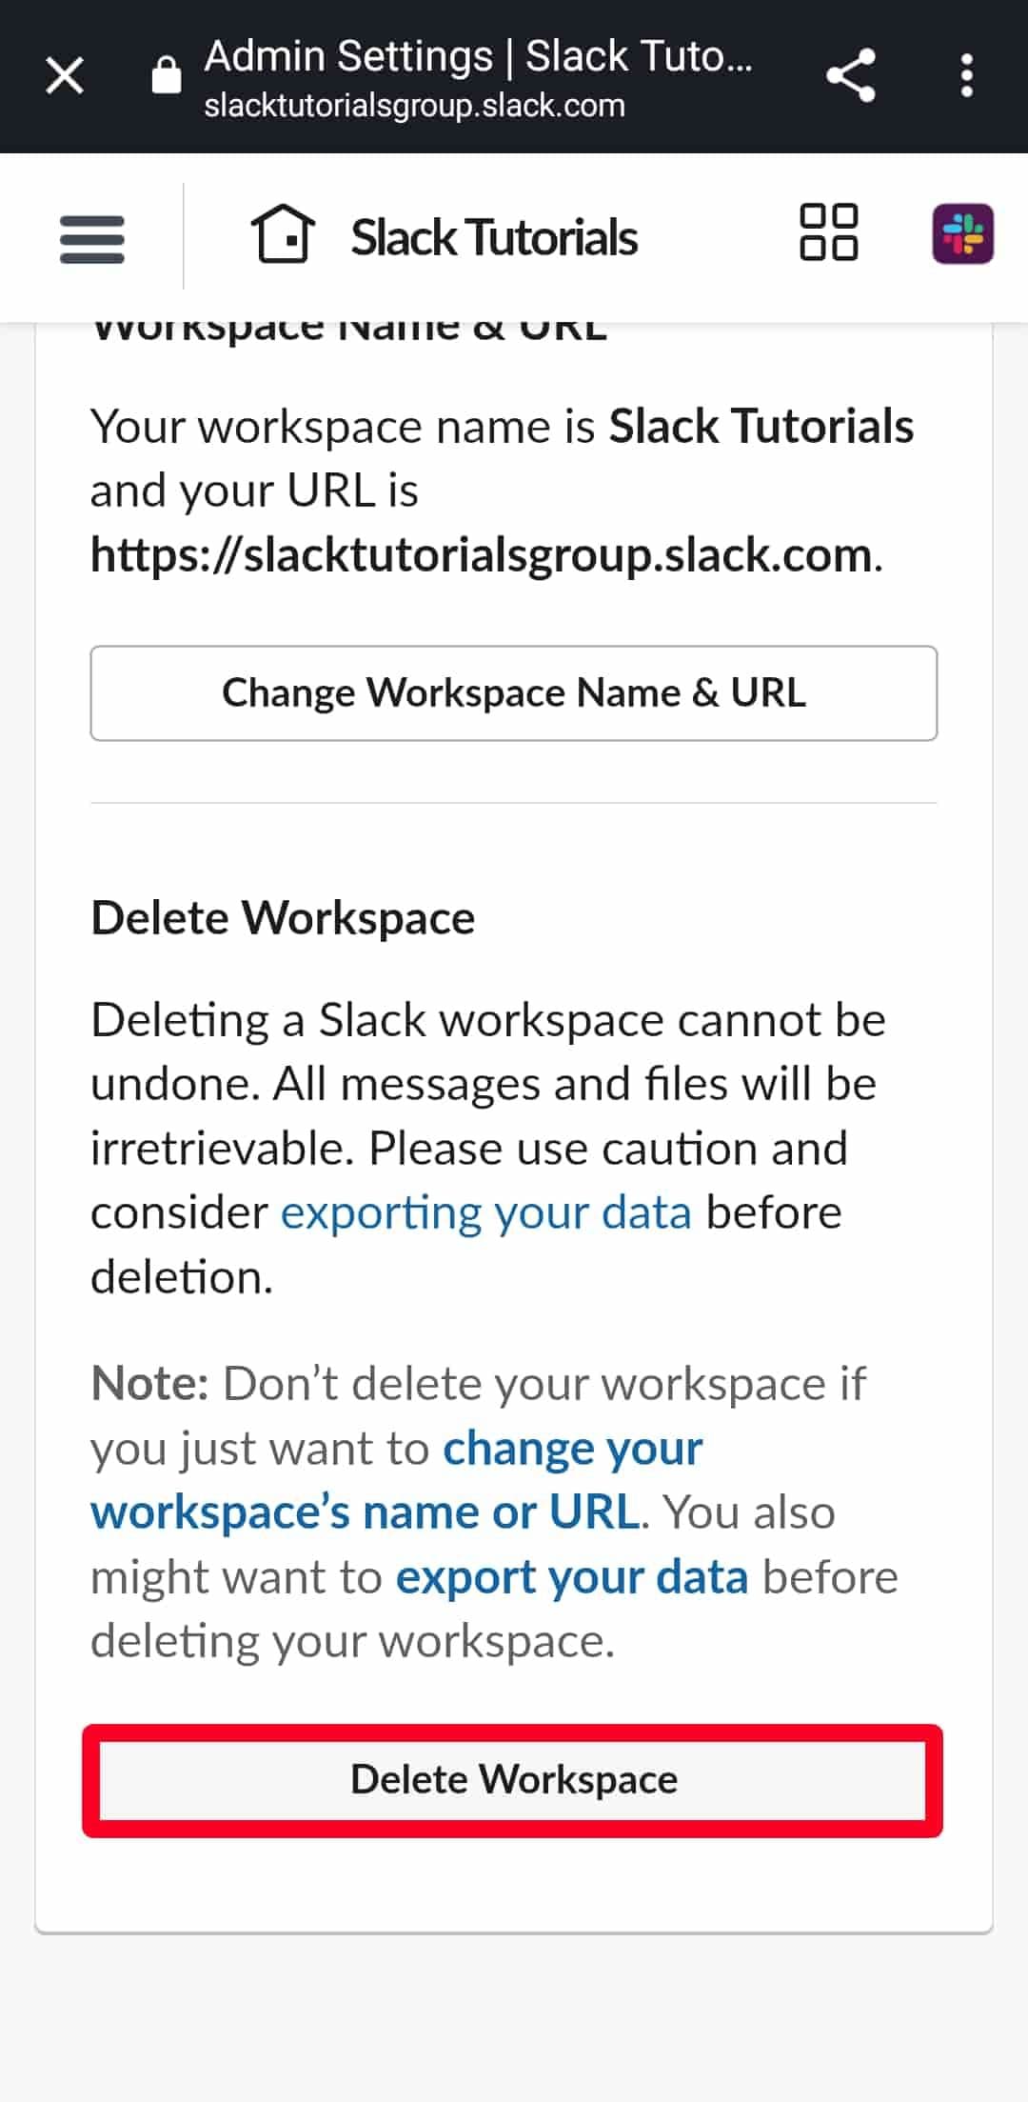The height and width of the screenshot is (2102, 1028).
Task: Open the hamburger navigation menu
Action: 92,238
